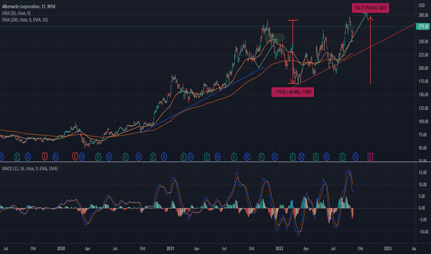Click the -5.00 MACD axis label

coord(423,220)
